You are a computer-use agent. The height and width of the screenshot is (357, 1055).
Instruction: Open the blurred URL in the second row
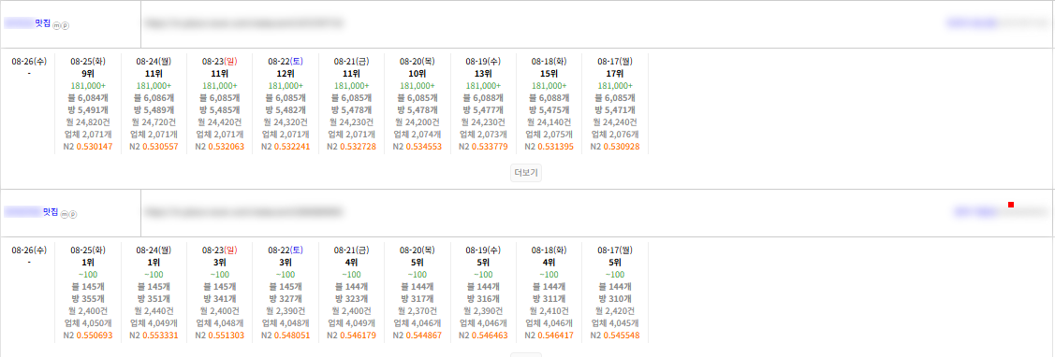pos(243,212)
